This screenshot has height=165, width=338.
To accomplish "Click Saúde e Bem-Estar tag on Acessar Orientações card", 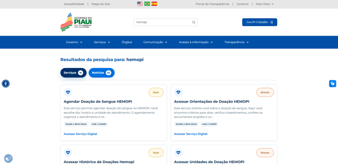I will 186,124.
